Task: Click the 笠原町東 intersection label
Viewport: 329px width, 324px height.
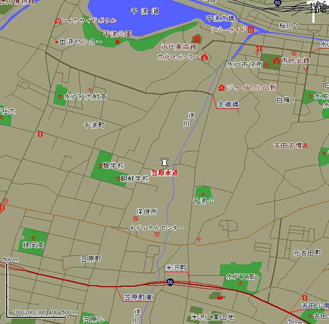Action: coord(138,298)
